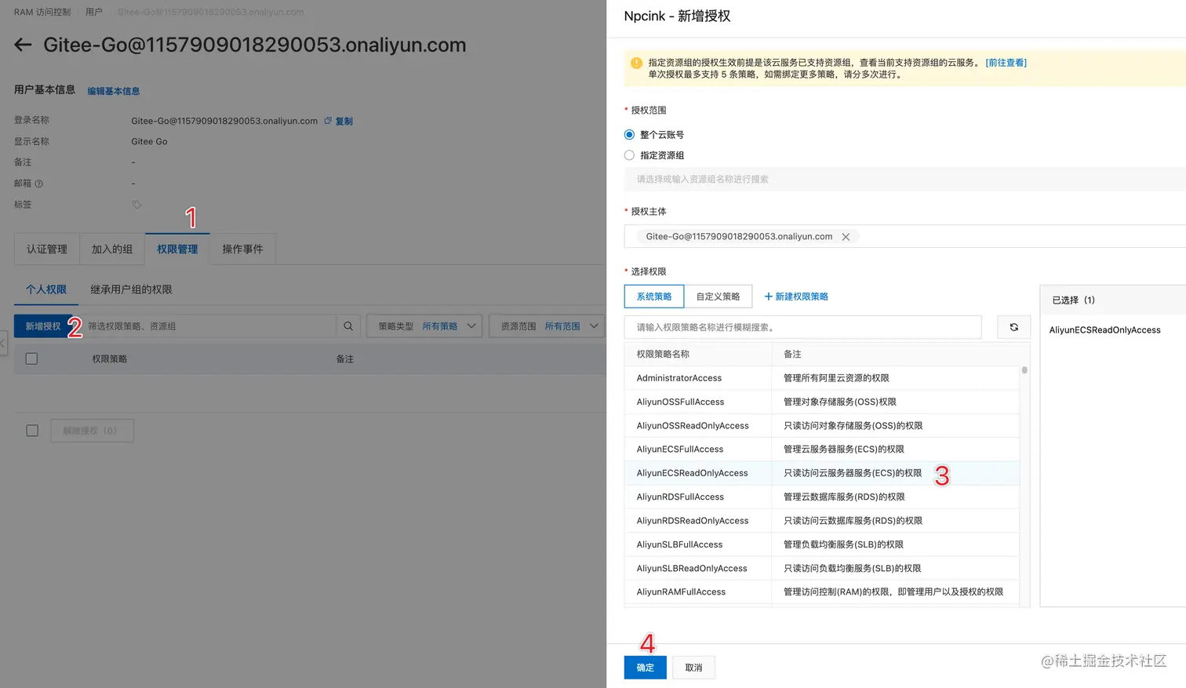Switch to 系统策略 policy tab

tap(654, 297)
